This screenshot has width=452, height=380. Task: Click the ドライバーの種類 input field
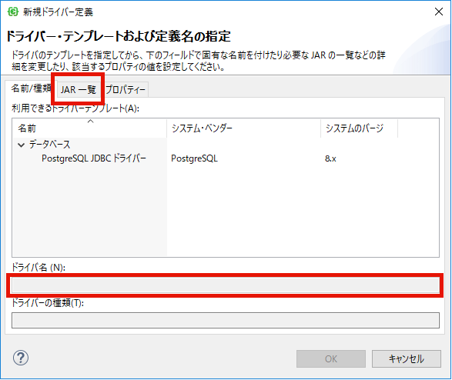coord(226,321)
